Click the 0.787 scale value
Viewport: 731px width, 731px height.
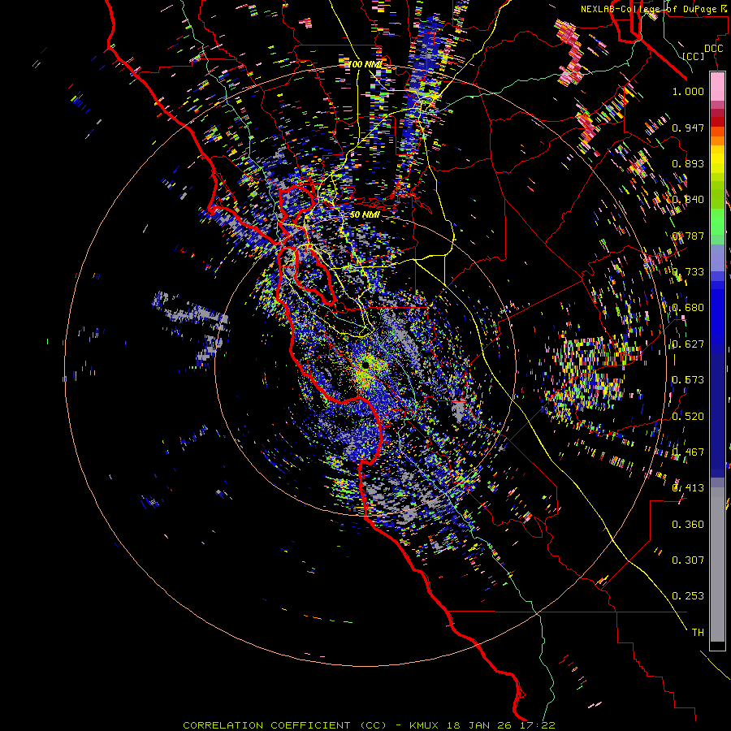coord(688,236)
